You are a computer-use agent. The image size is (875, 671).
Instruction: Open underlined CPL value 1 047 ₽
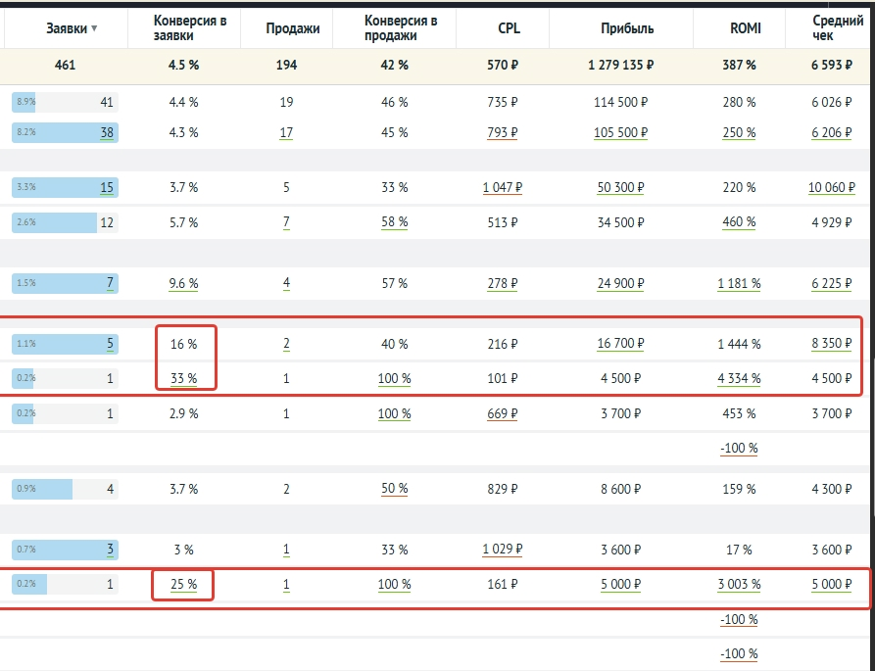point(503,187)
